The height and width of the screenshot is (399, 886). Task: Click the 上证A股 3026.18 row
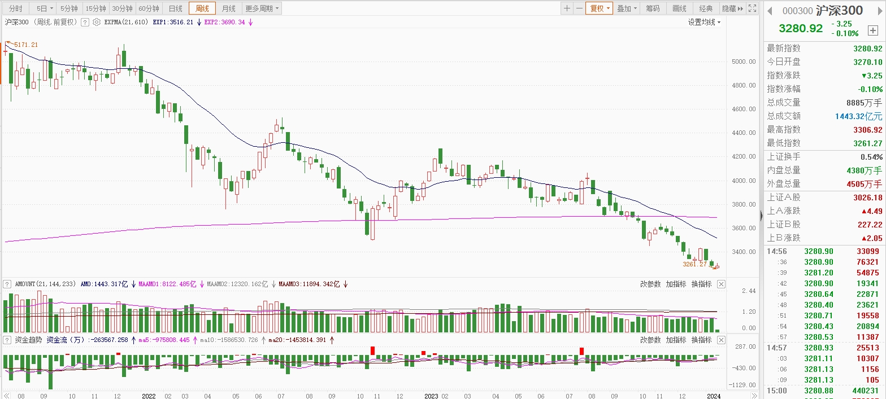coord(824,198)
